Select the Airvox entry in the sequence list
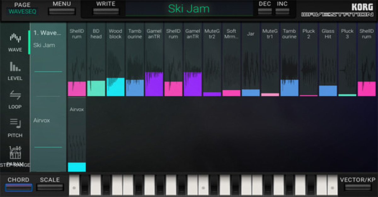 click(x=42, y=120)
